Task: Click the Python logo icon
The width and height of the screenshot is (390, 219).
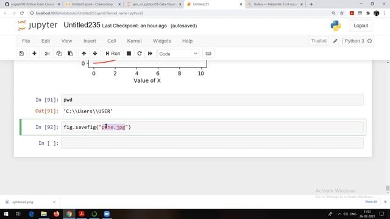Action: 336,26
